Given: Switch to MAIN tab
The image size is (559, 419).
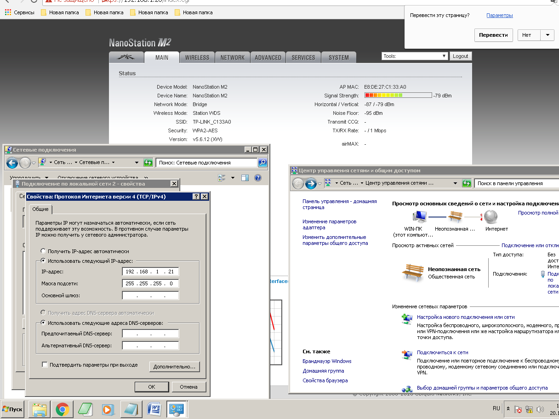Looking at the screenshot, I should pos(162,57).
